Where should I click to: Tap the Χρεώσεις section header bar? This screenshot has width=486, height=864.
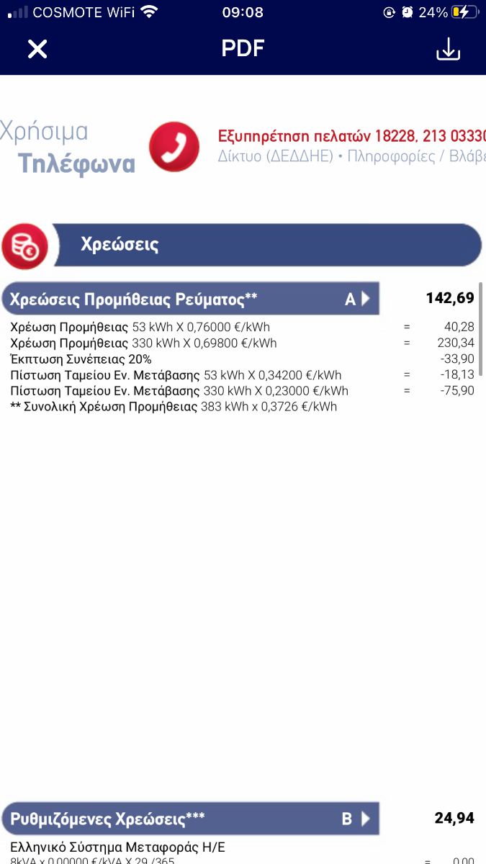pos(268,244)
